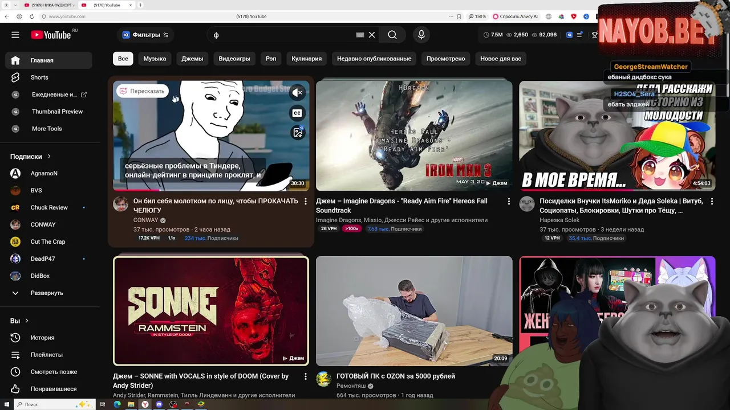
Task: Open Смотреть позже list
Action: (x=48, y=372)
